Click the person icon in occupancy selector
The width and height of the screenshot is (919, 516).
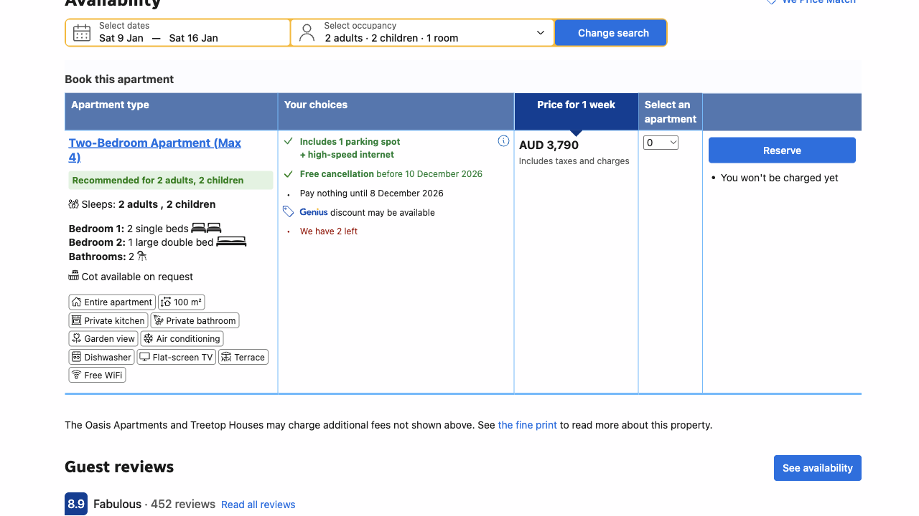[x=307, y=32]
